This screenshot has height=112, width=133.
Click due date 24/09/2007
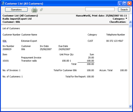64,49
